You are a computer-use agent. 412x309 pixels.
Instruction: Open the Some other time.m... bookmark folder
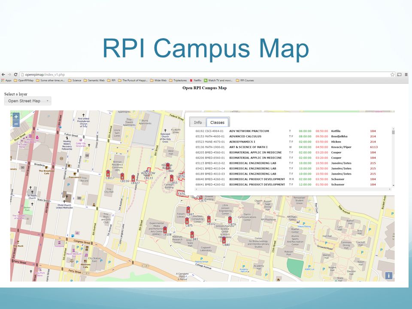[x=51, y=80]
